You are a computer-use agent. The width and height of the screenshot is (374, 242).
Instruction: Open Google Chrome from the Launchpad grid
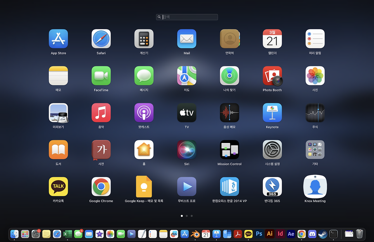pos(101,187)
